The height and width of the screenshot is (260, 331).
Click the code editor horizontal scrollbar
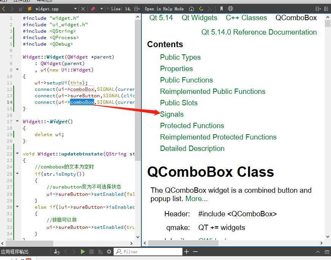tap(29, 243)
